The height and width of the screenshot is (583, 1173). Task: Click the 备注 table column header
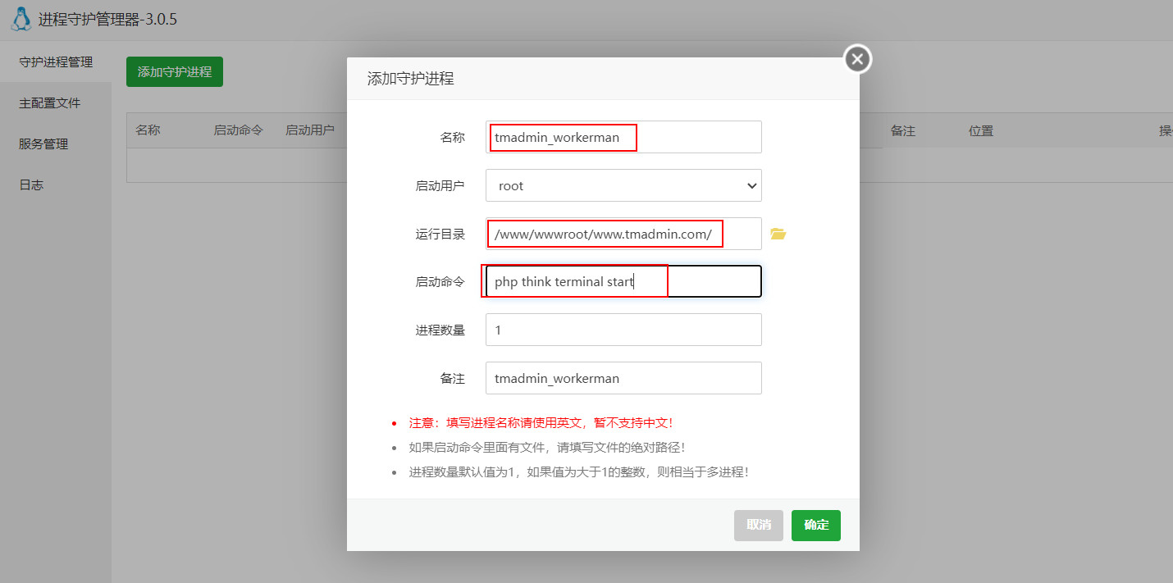coord(902,131)
